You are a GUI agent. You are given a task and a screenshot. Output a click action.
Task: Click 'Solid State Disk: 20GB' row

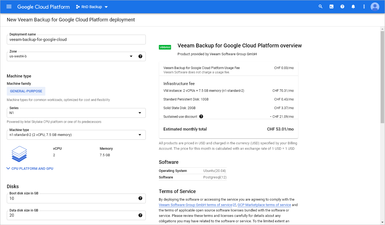229,108
